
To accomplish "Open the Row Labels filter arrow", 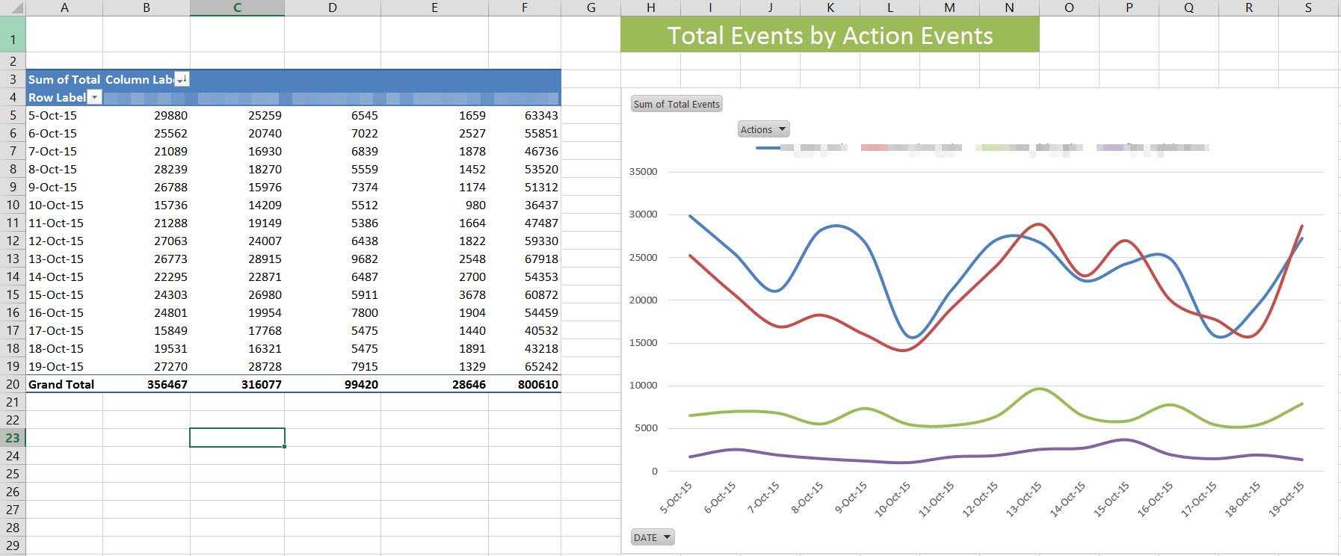I will click(x=94, y=97).
